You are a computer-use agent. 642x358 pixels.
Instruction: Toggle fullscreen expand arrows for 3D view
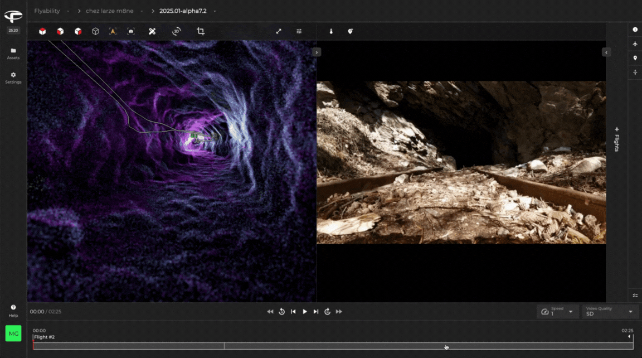(x=279, y=32)
